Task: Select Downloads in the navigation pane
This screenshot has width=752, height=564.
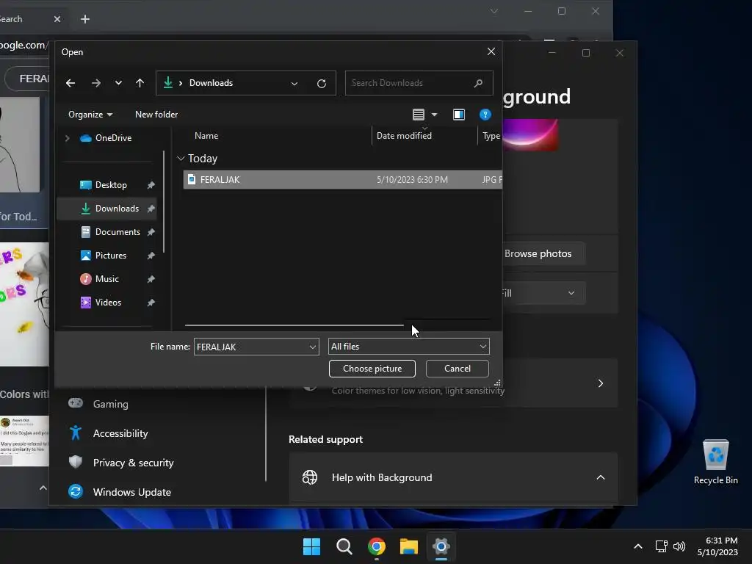Action: pos(106,209)
